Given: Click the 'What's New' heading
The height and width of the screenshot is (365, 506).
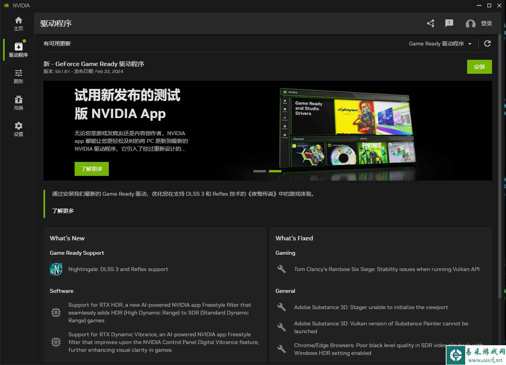Looking at the screenshot, I should (67, 238).
